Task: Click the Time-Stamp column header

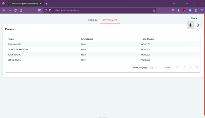Action: (147, 39)
